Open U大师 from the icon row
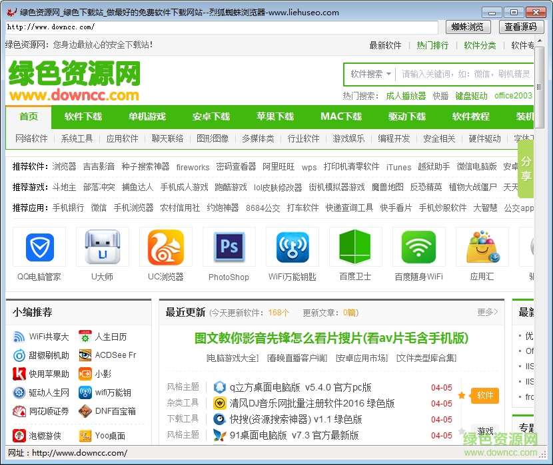 pyautogui.click(x=102, y=247)
